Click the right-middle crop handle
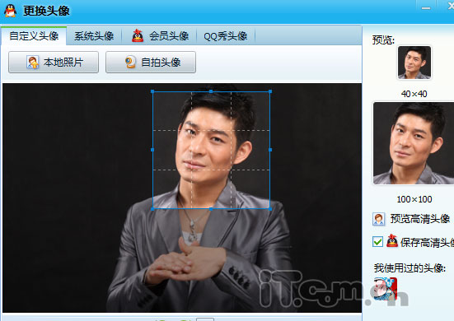This screenshot has width=454, height=321. pos(270,150)
